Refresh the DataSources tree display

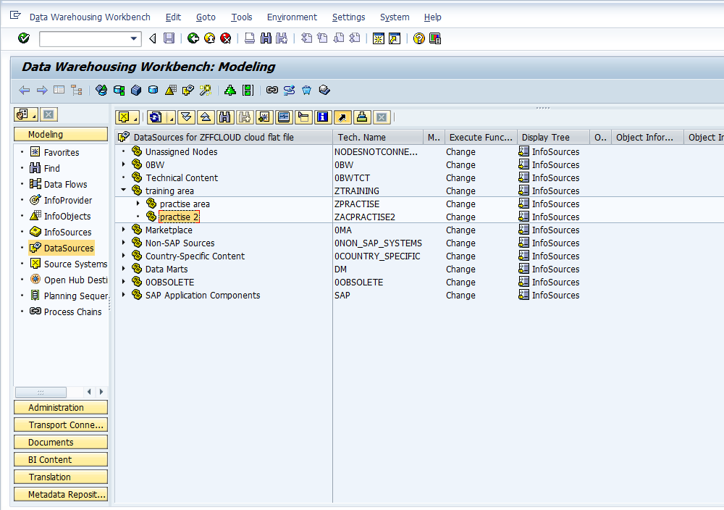click(x=155, y=117)
